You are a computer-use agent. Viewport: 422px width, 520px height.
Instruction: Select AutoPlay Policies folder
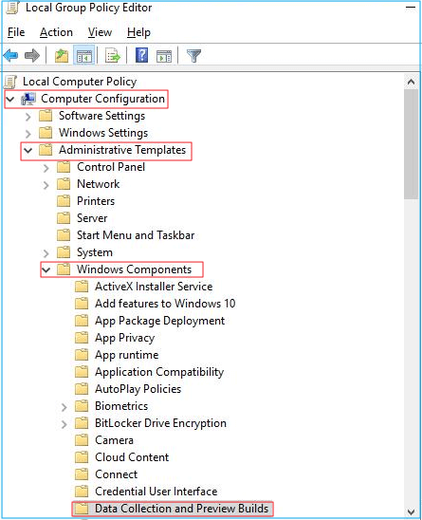138,389
